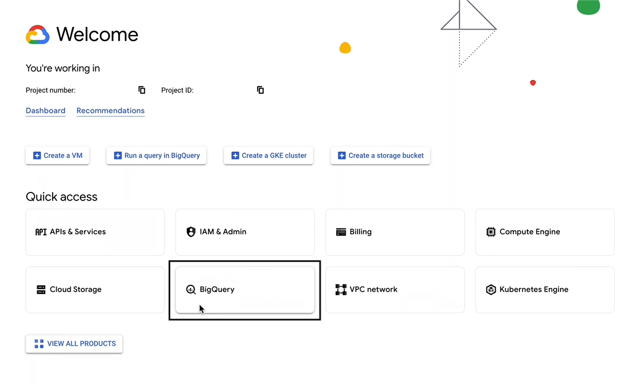The image size is (634, 384).
Task: Click the plus icon on Run a query
Action: point(118,156)
